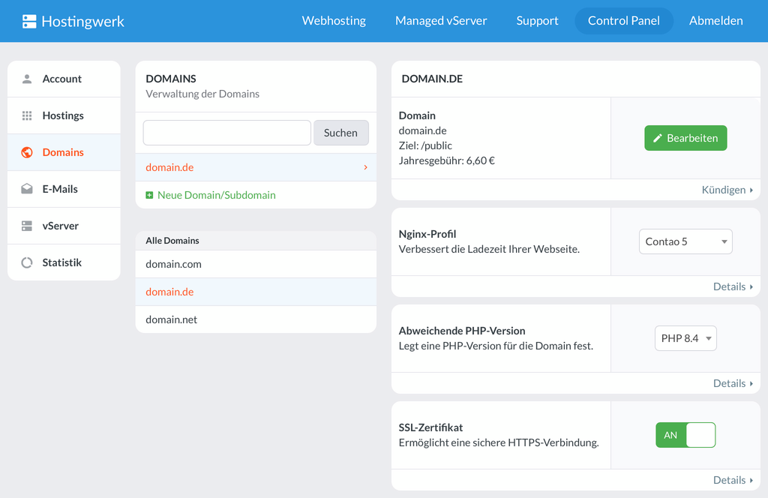This screenshot has width=768, height=498.
Task: Focus the domain search input field
Action: (226, 133)
